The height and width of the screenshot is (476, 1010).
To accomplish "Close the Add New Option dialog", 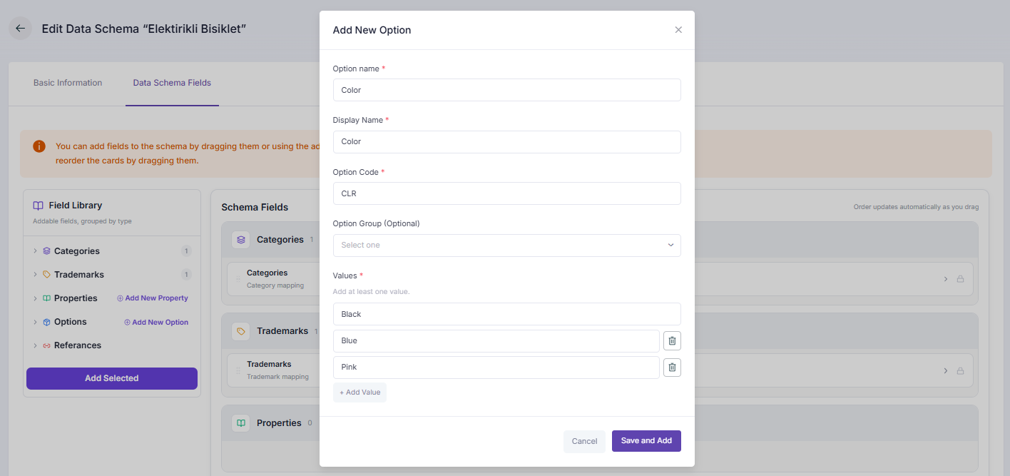I will (678, 30).
